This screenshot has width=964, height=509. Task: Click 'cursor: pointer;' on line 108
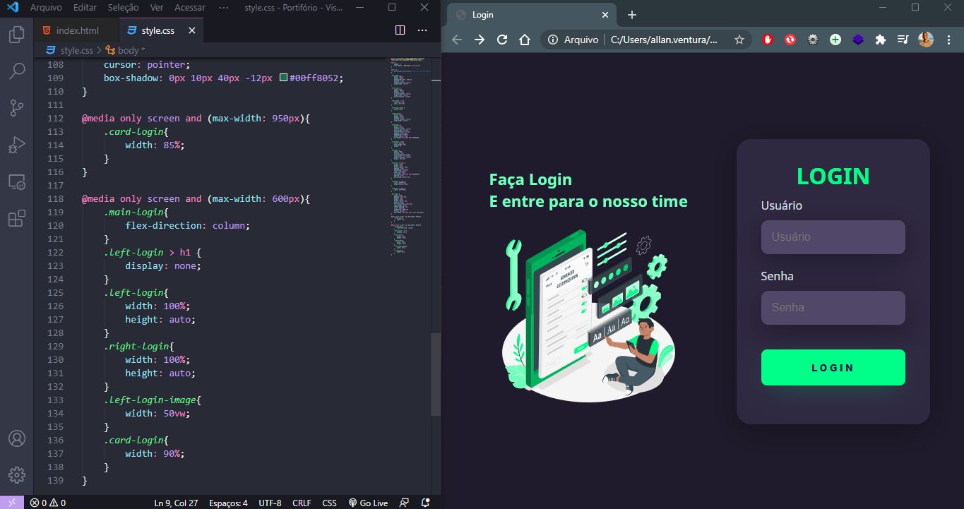coord(147,64)
